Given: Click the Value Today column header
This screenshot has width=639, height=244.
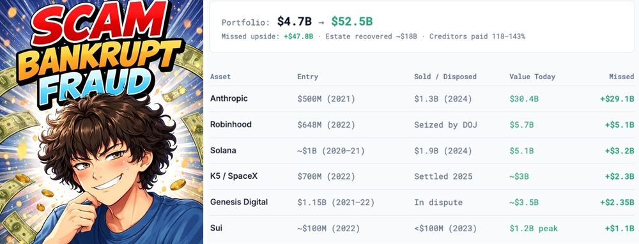Looking at the screenshot, I should 532,77.
